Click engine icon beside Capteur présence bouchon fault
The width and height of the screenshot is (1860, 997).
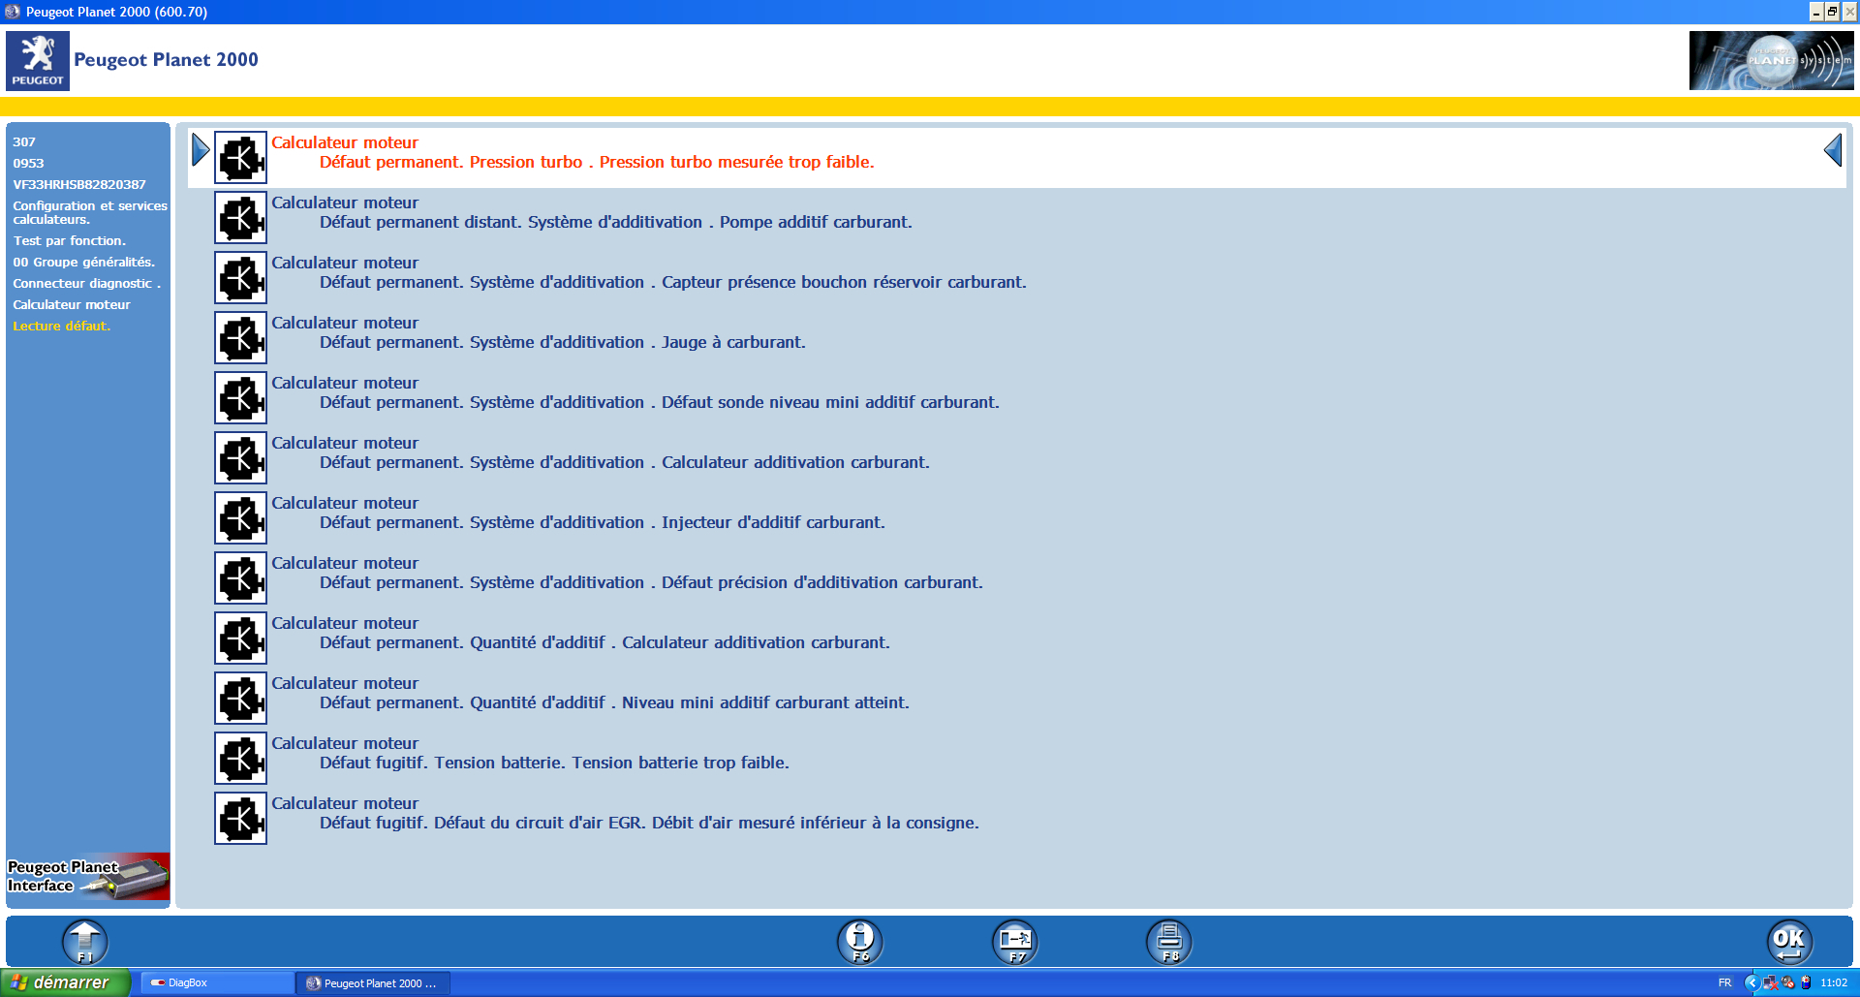pos(240,277)
